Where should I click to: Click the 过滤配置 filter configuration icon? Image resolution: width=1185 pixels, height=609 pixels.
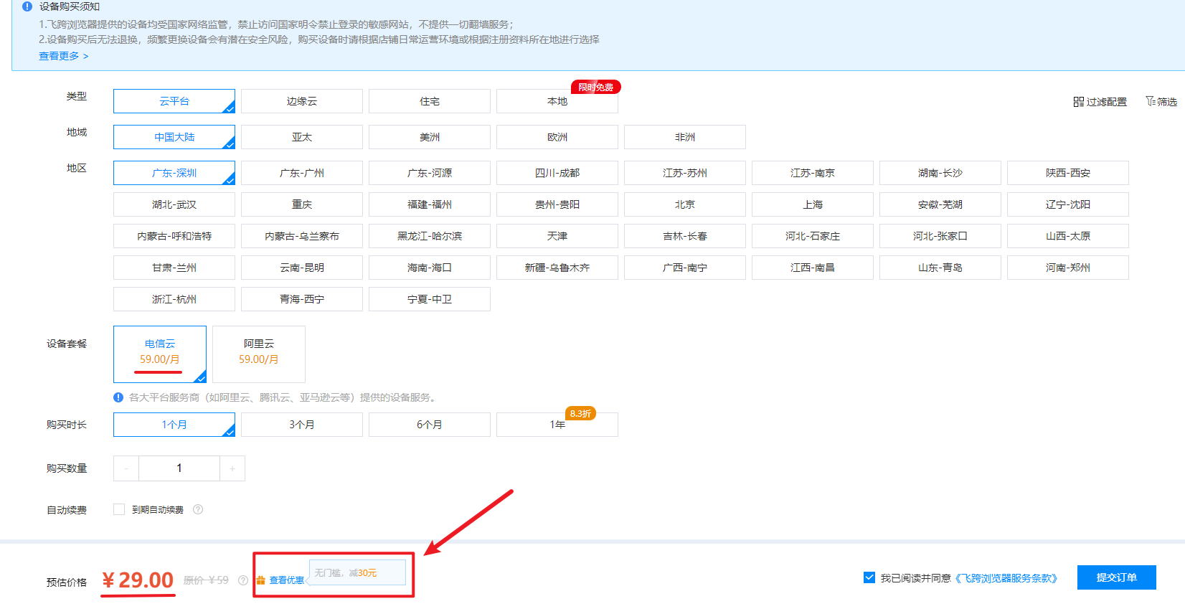point(1079,102)
